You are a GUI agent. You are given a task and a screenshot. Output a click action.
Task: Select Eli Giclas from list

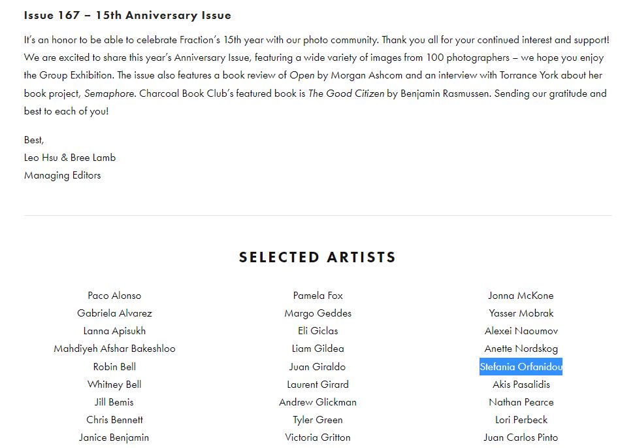pos(317,331)
